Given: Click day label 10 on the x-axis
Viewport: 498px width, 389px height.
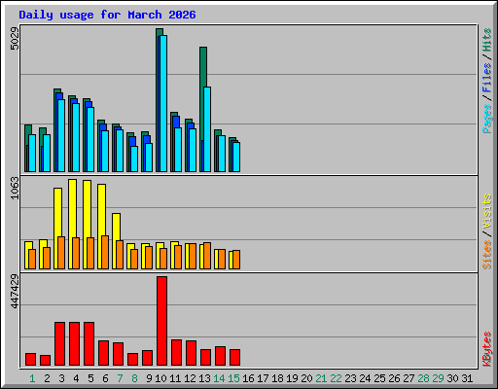Looking at the screenshot, I should tap(160, 378).
